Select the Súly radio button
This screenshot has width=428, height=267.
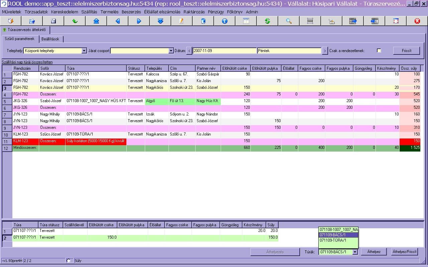tap(69, 261)
